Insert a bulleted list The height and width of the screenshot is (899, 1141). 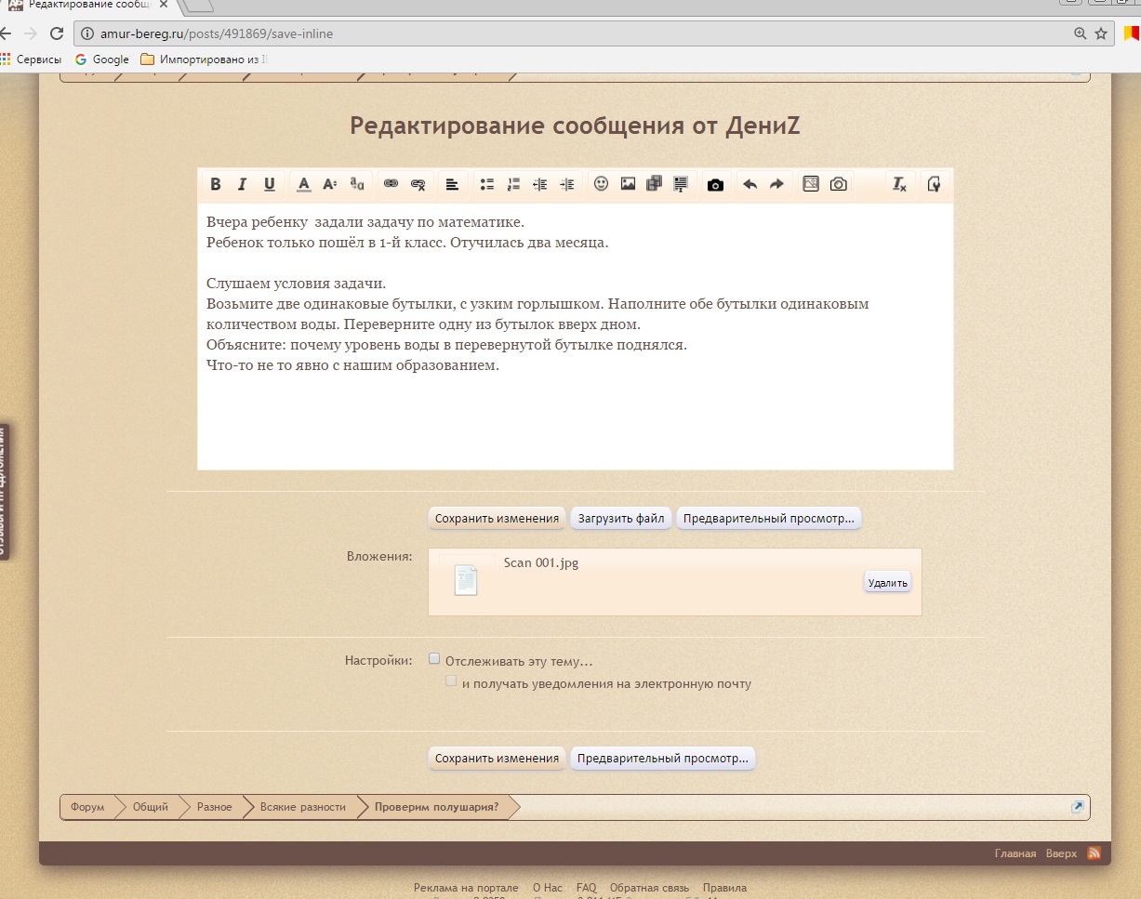(486, 184)
